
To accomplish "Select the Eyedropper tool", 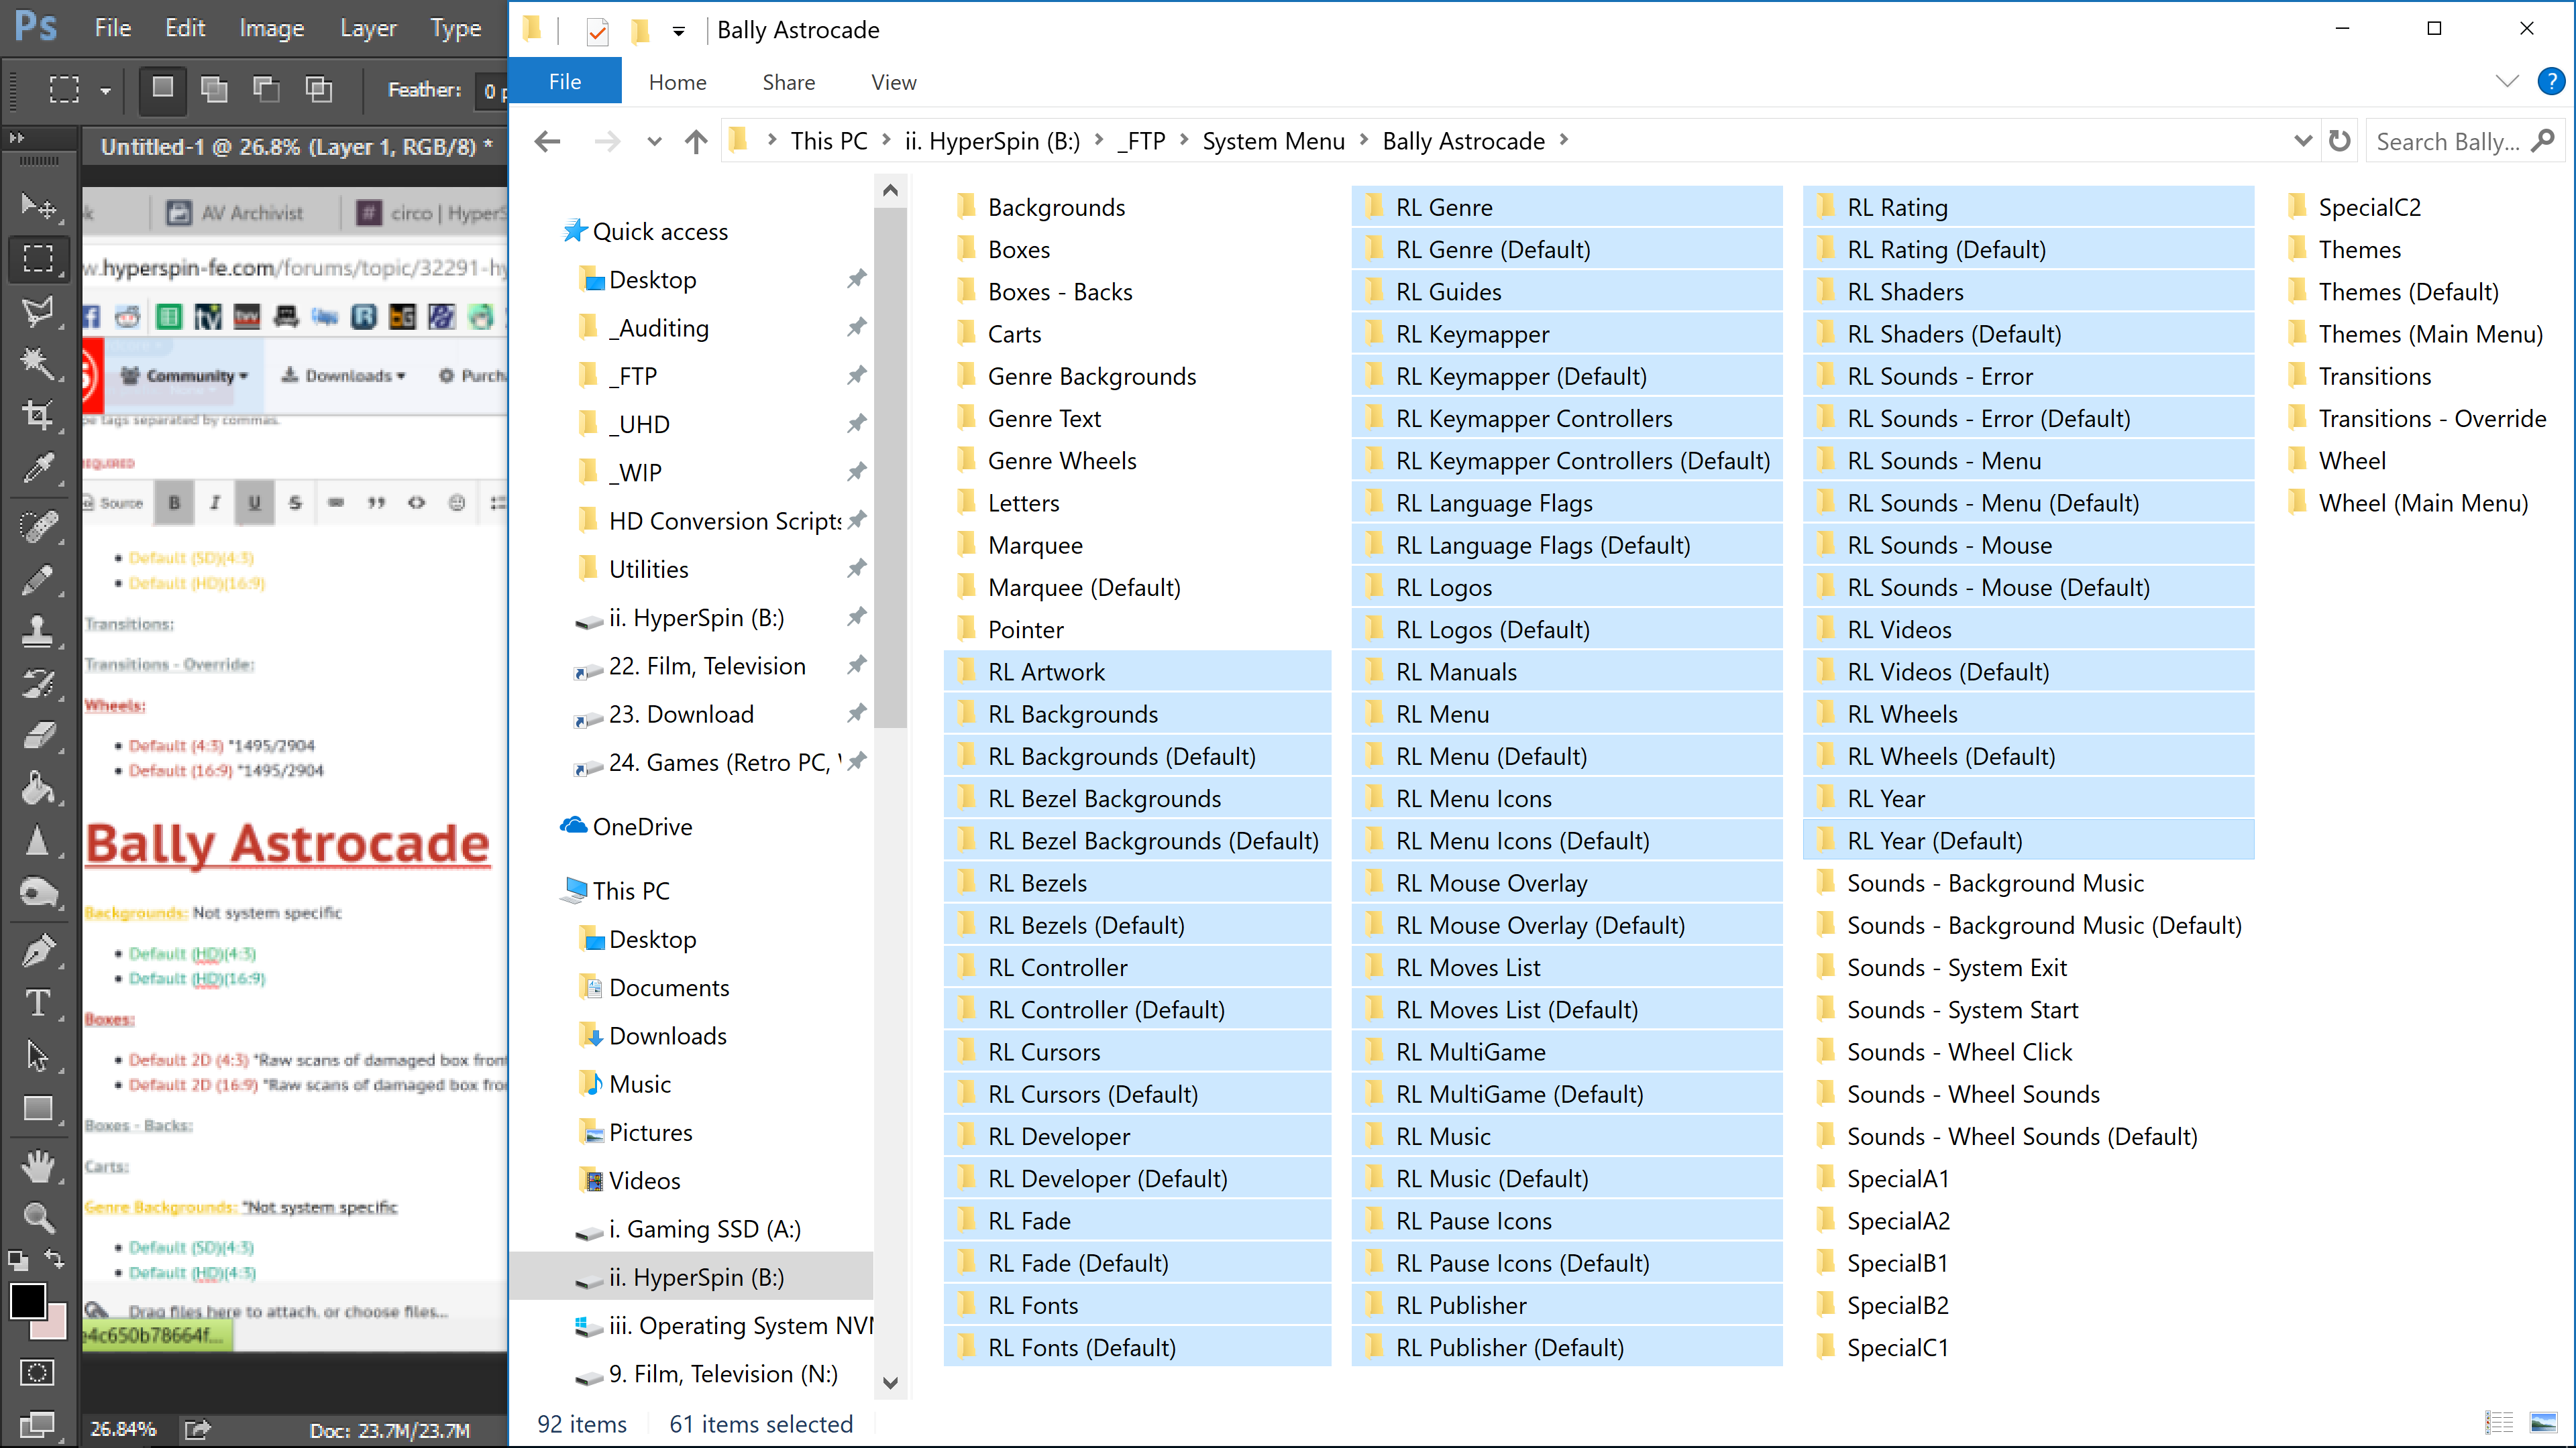I will point(38,468).
